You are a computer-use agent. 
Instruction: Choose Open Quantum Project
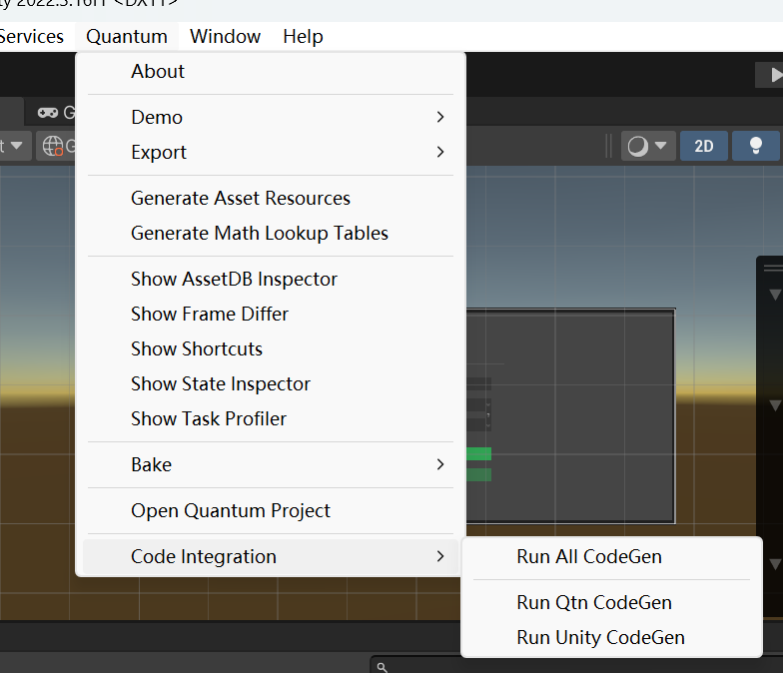[x=270, y=511]
